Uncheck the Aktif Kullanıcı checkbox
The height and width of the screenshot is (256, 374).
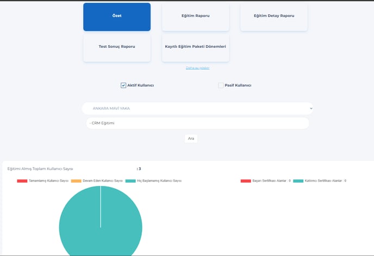123,85
